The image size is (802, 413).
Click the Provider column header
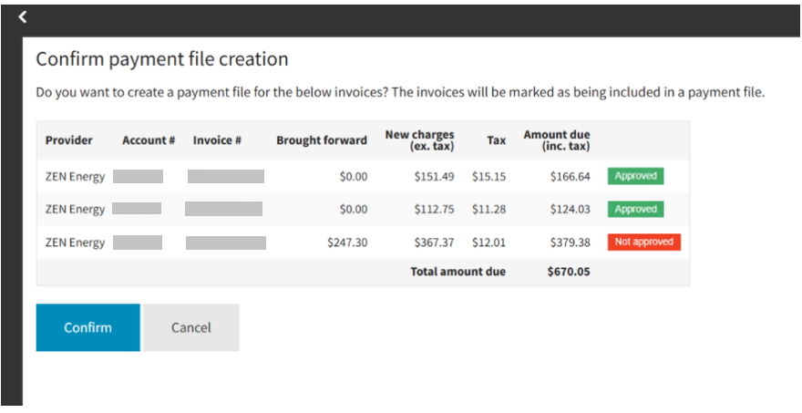pos(69,140)
